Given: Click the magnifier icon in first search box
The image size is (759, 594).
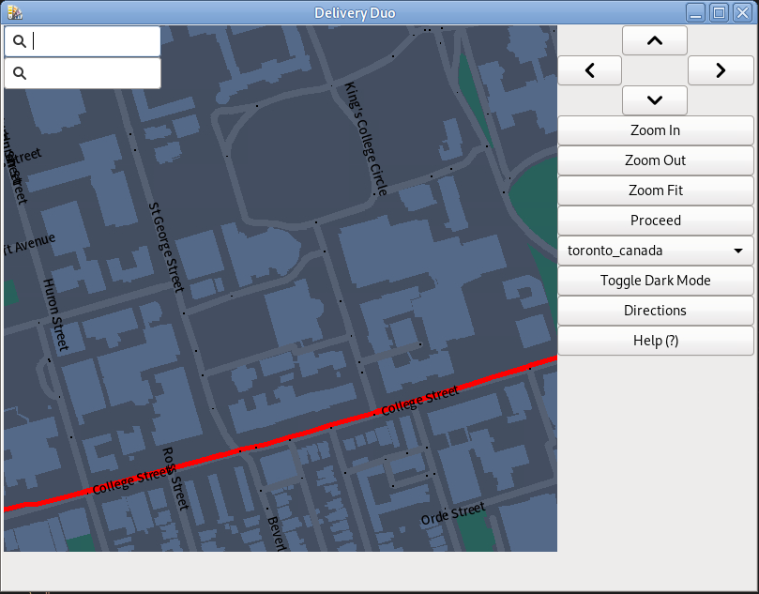Looking at the screenshot, I should click(19, 41).
